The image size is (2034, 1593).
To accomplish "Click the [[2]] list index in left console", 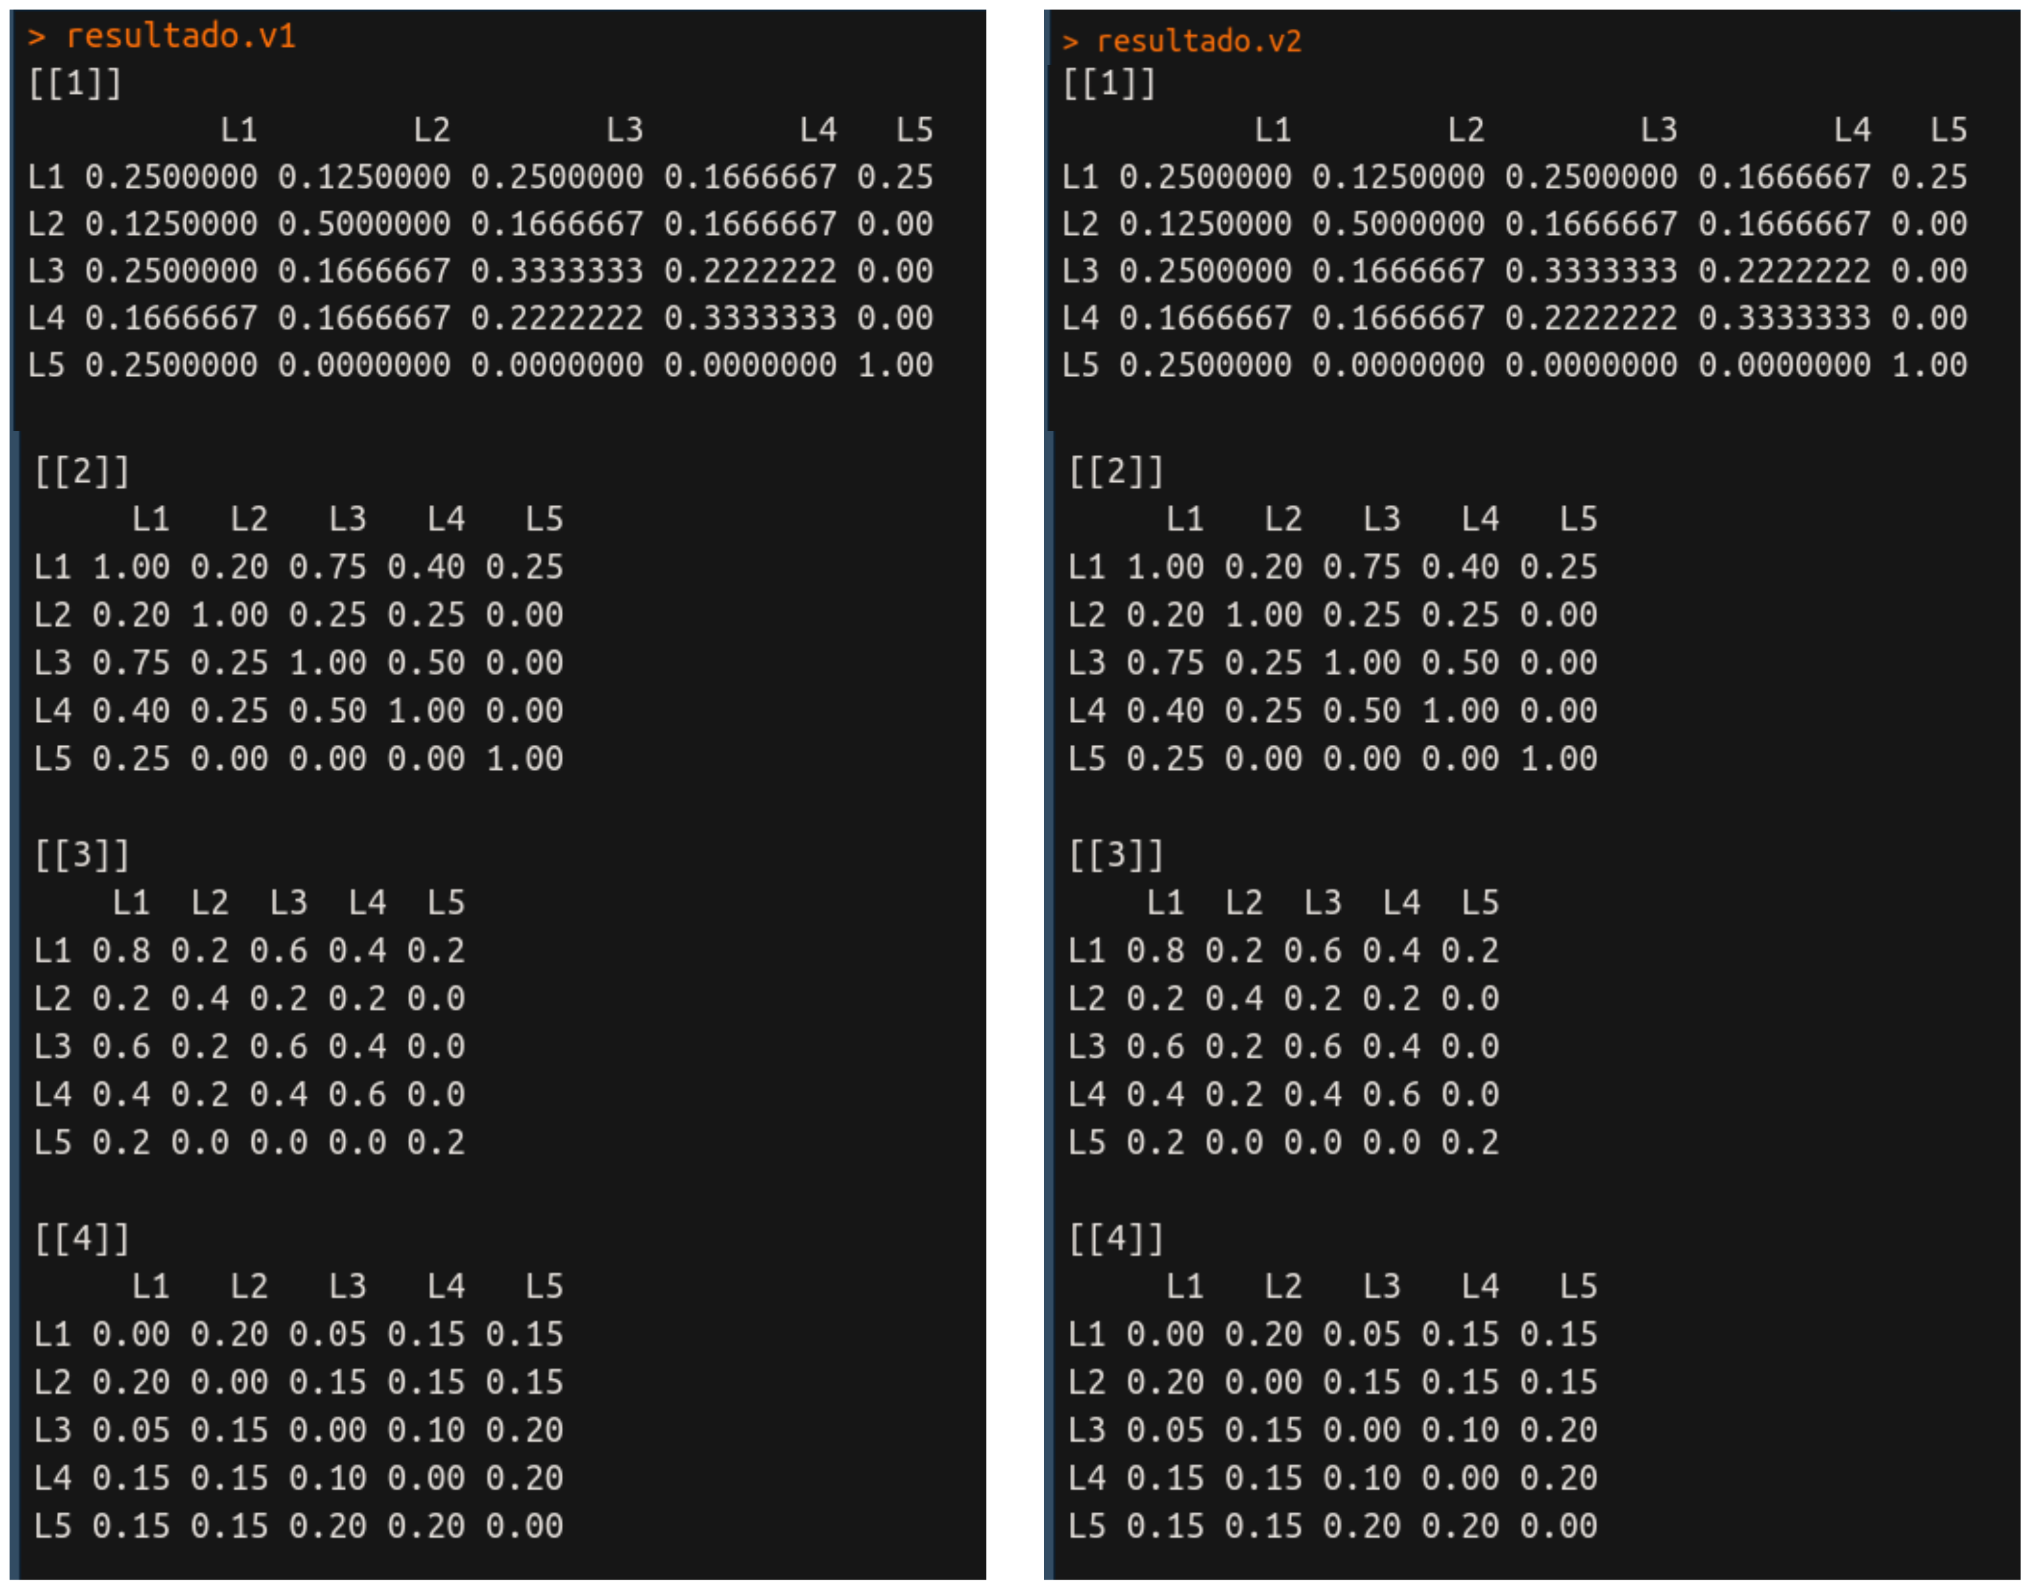I will click(81, 472).
